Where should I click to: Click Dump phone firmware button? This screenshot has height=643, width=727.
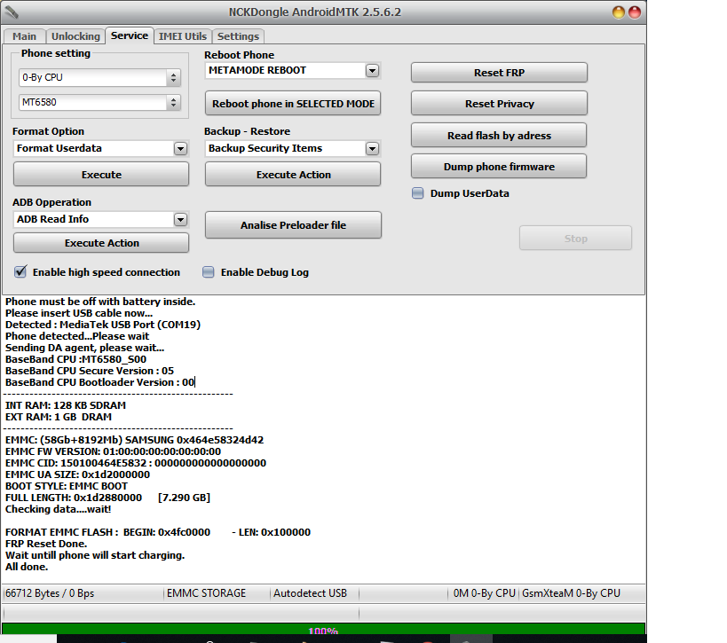coord(499,167)
